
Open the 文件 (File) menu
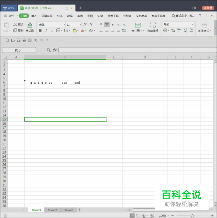coord(11,16)
